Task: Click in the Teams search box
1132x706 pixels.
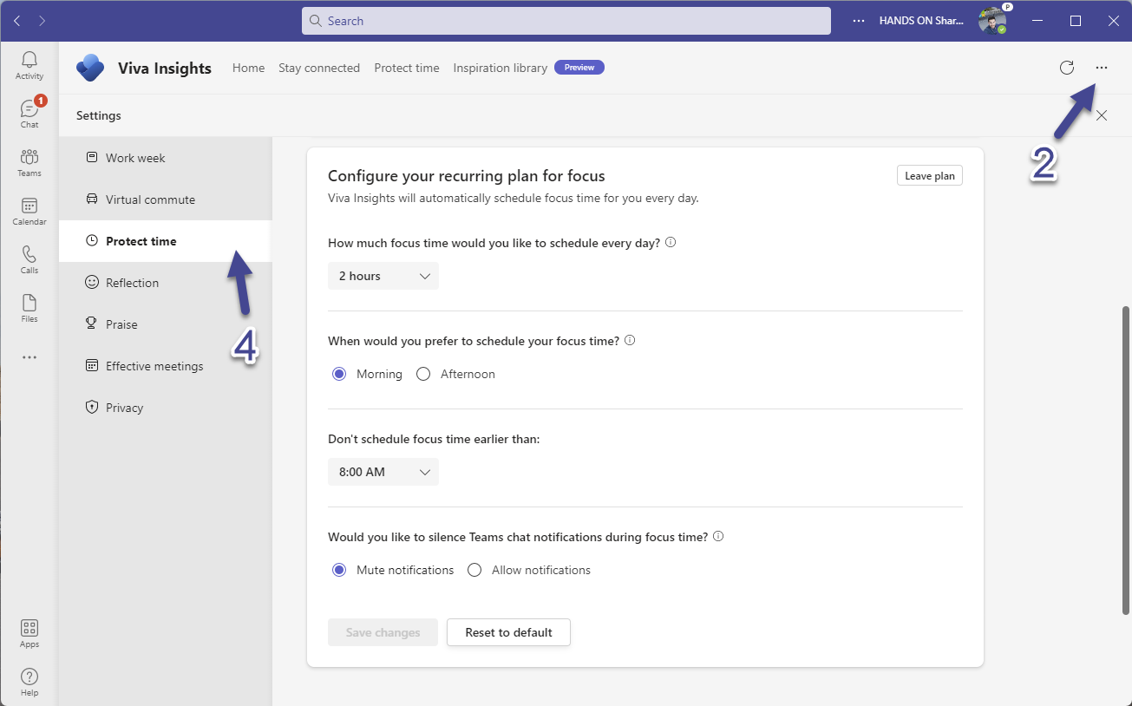Action: 566,21
